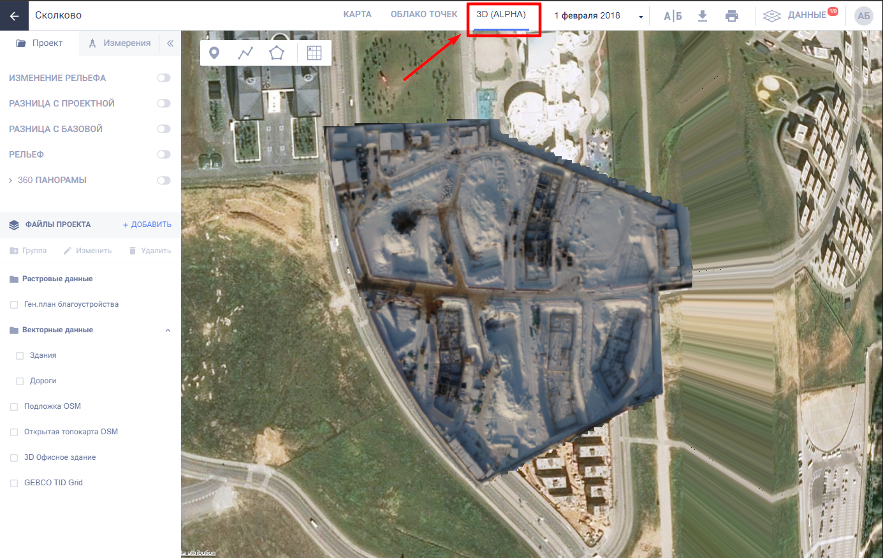Switch to the ОБЛАКО ТОЧЕК tab

click(424, 15)
